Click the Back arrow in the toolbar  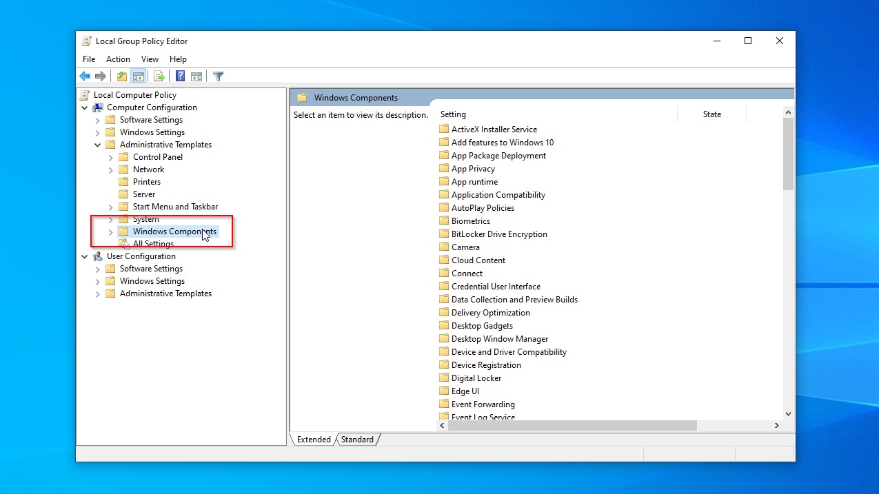click(x=85, y=76)
